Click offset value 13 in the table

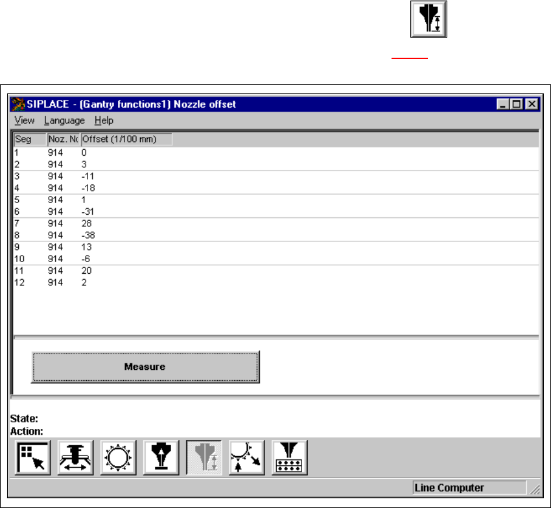click(x=86, y=247)
